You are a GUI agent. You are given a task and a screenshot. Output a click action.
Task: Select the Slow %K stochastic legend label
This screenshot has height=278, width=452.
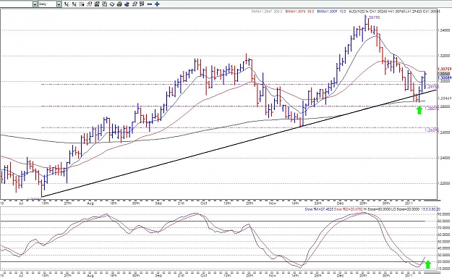[x=318, y=209]
